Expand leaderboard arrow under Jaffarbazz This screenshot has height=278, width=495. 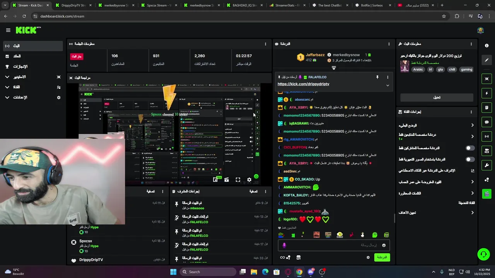pyautogui.click(x=334, y=68)
